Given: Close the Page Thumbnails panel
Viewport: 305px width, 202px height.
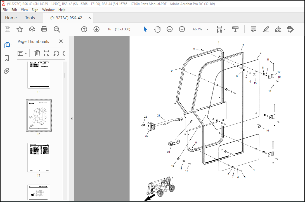Looking at the screenshot, I should tap(61, 41).
